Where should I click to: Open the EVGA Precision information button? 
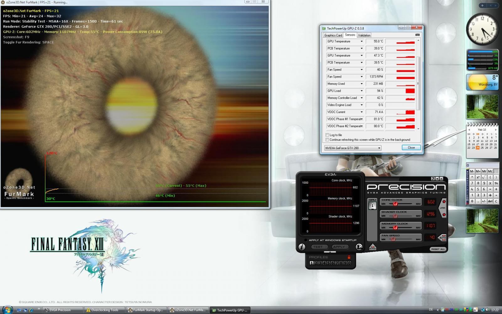pos(302,247)
